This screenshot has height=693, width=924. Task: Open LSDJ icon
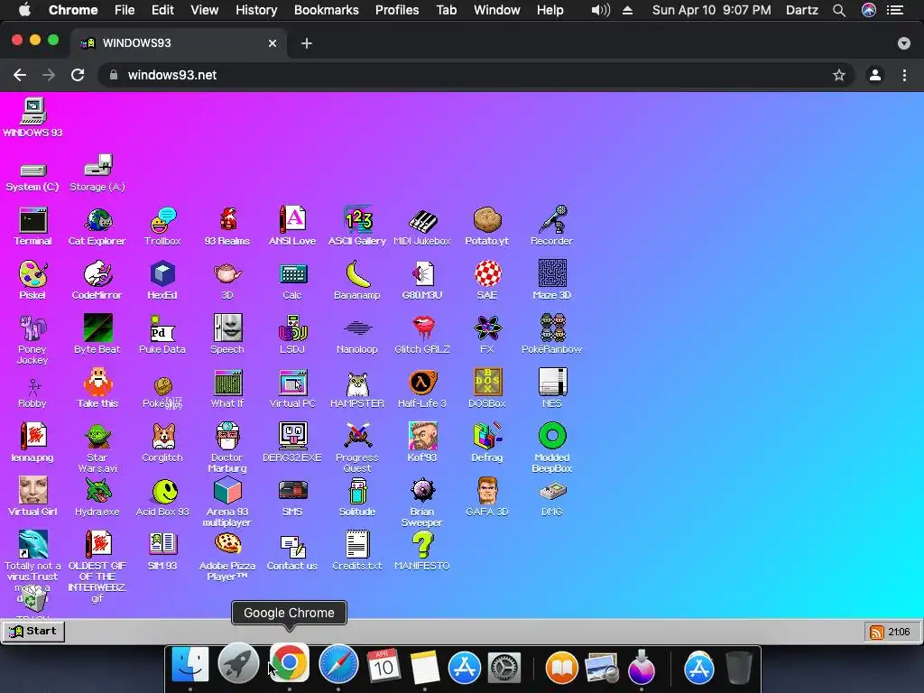tap(292, 329)
